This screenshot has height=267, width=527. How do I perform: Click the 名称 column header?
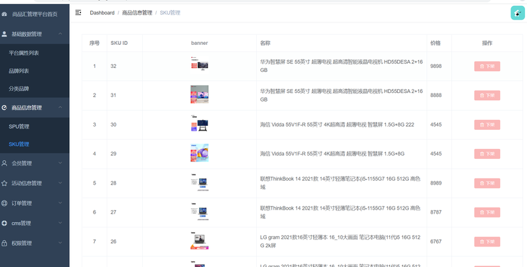pos(265,43)
